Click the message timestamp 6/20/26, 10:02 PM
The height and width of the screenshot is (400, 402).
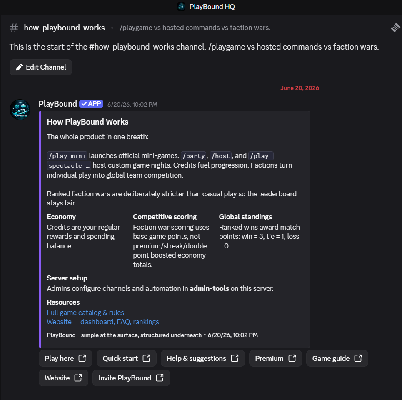tap(132, 105)
